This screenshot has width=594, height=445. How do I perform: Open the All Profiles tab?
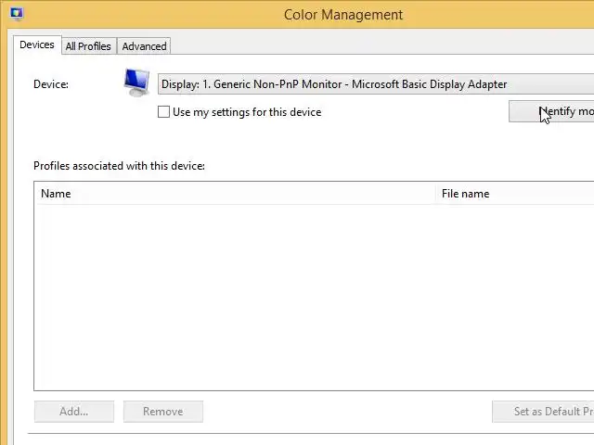pyautogui.click(x=88, y=46)
